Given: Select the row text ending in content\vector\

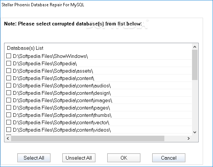Looking at the screenshot, I should pyautogui.click(x=61, y=122).
